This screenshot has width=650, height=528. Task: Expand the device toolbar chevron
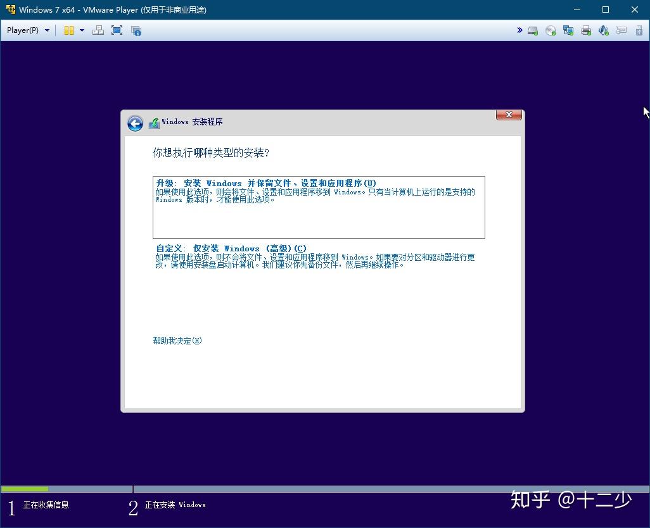tap(519, 30)
